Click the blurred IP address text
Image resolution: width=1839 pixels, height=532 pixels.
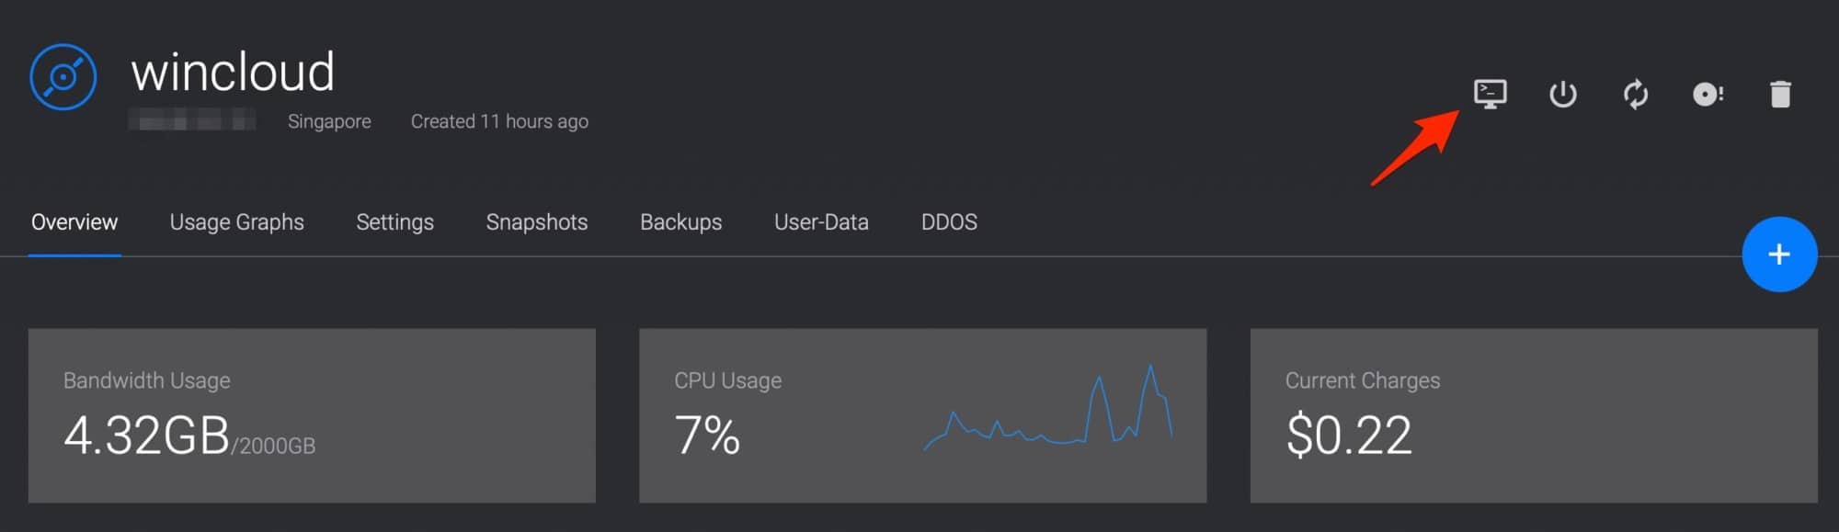[192, 119]
